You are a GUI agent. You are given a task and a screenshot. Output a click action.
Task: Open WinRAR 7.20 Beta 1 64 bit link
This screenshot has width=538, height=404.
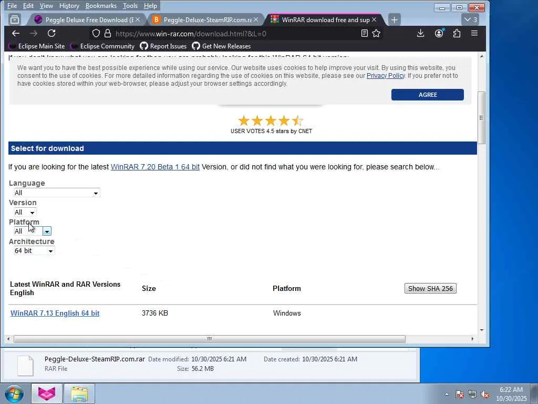[x=155, y=167]
